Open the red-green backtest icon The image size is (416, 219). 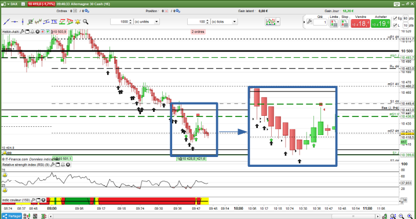[62, 22]
